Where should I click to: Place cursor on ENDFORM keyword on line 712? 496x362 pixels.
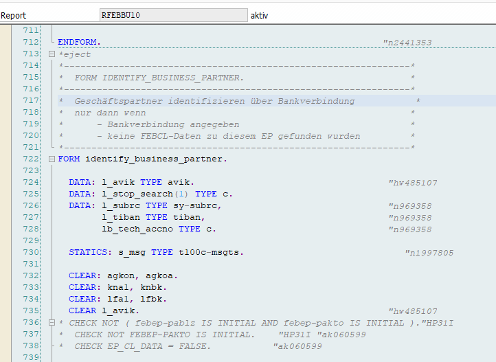[78, 43]
